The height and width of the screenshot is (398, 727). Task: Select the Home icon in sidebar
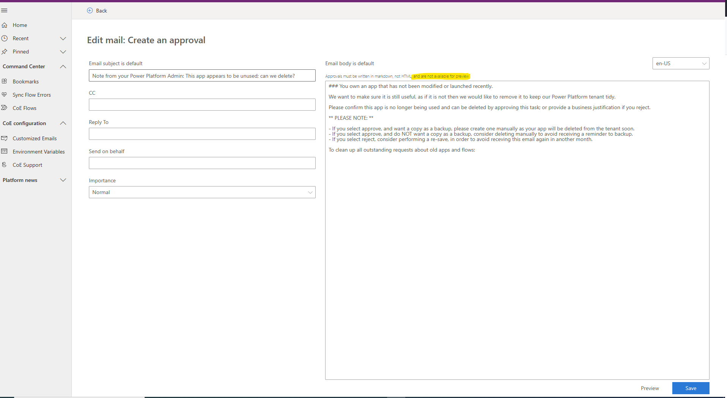5,25
